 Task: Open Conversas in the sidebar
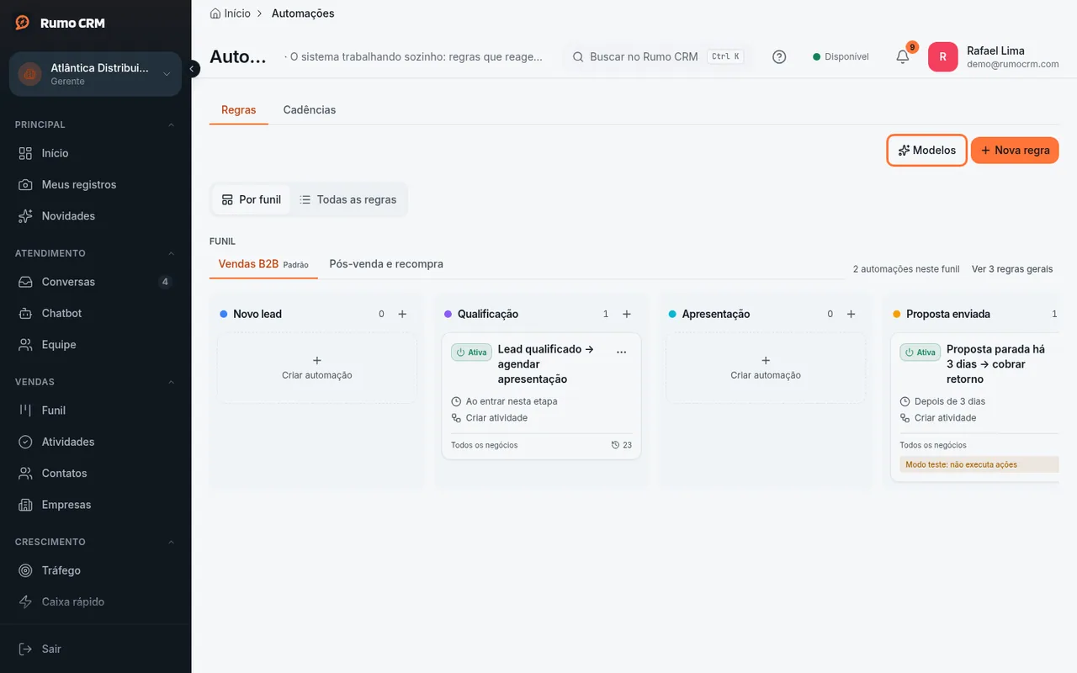96,282
